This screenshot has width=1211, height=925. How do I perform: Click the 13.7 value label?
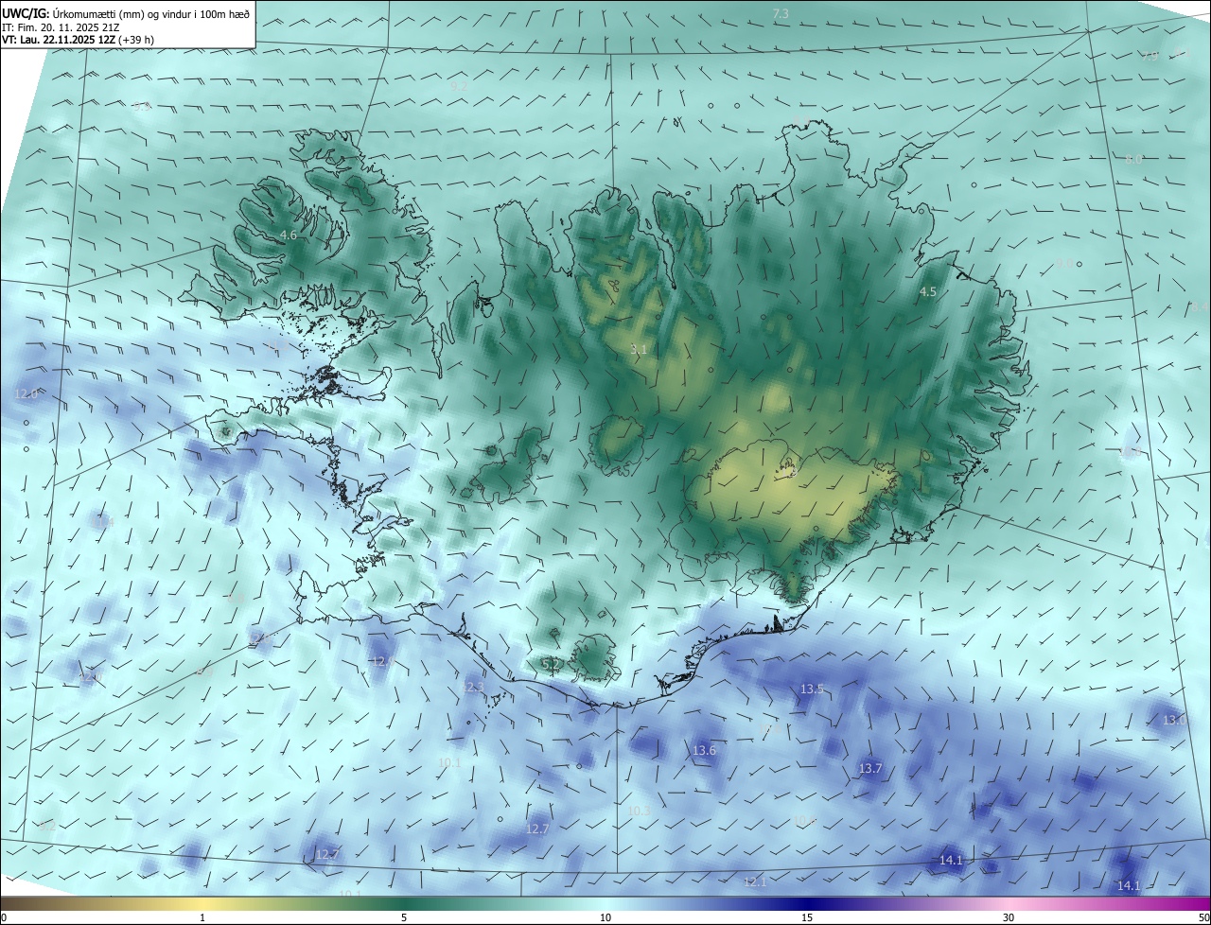[x=870, y=769]
